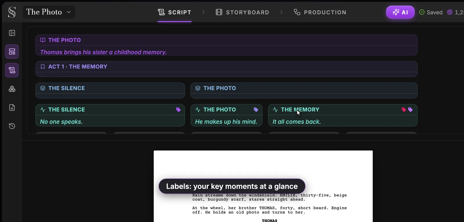Click pulse icon on THE MEMORY beat
The width and height of the screenshot is (464, 222).
(275, 110)
